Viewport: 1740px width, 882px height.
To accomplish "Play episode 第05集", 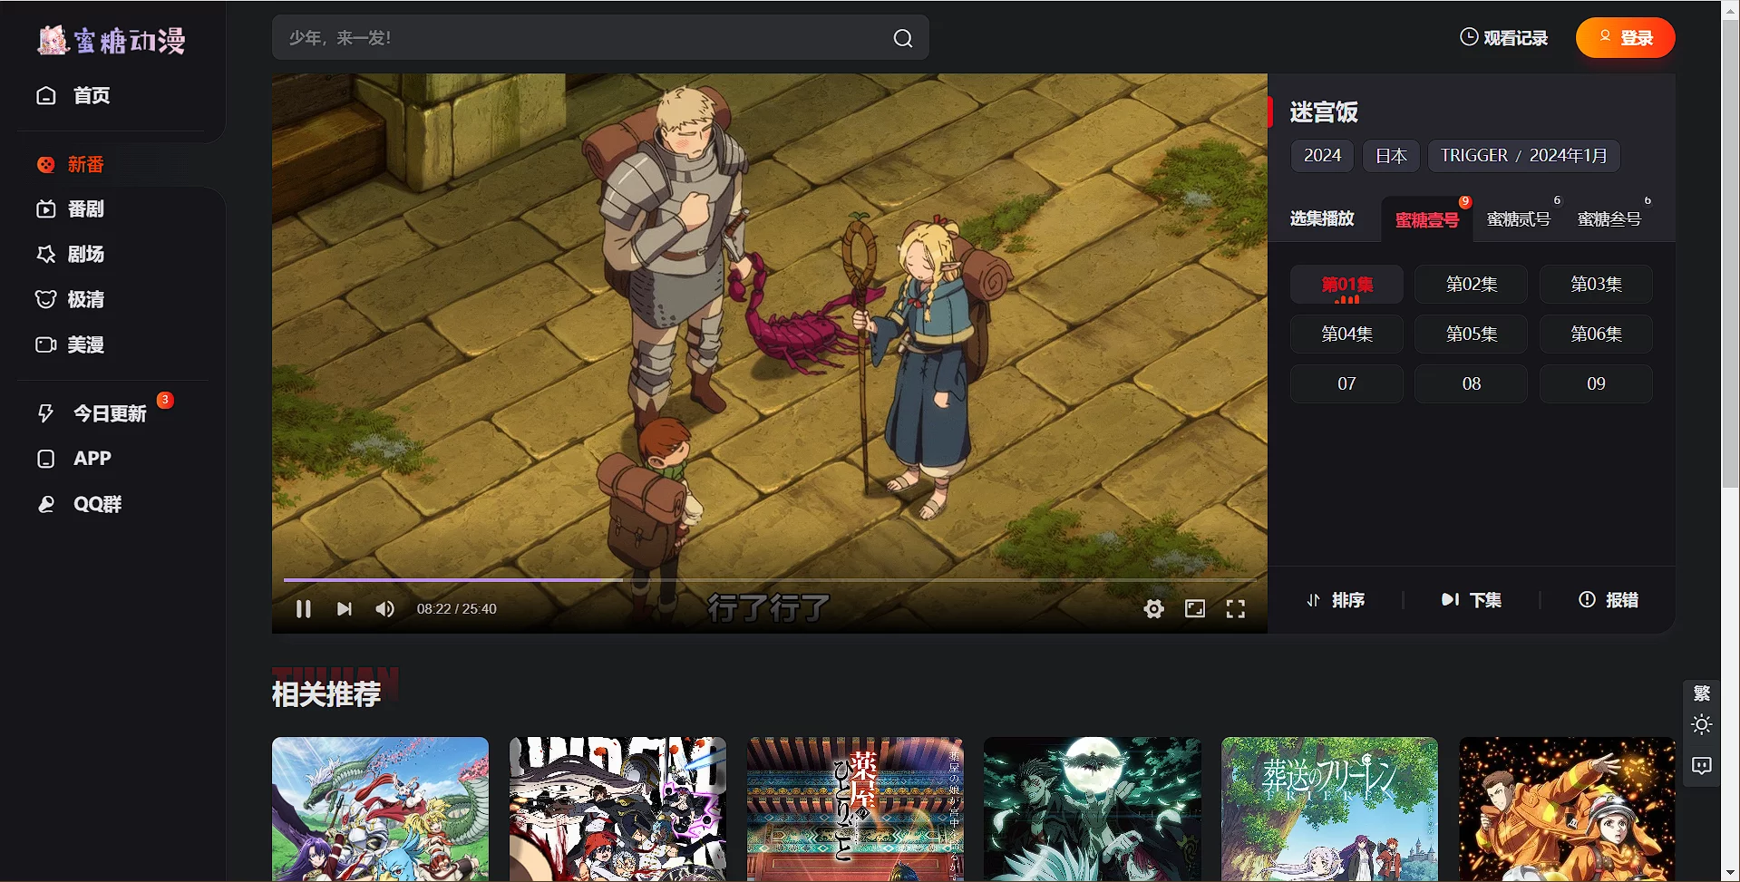I will [x=1471, y=334].
